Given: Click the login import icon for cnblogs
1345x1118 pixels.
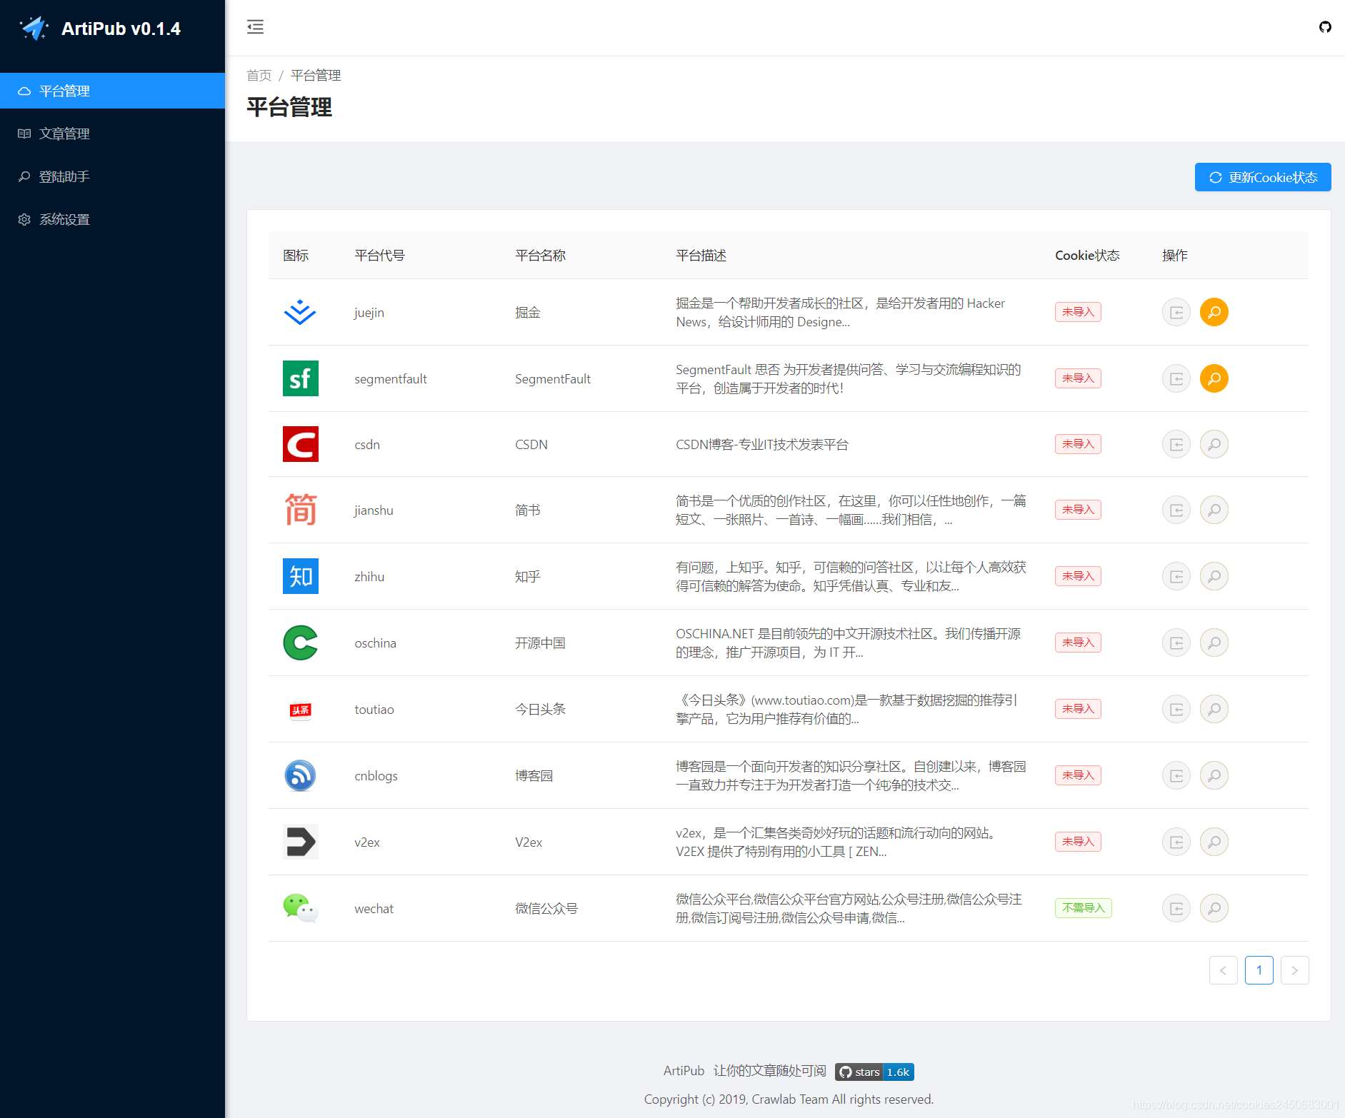Looking at the screenshot, I should [x=1176, y=775].
